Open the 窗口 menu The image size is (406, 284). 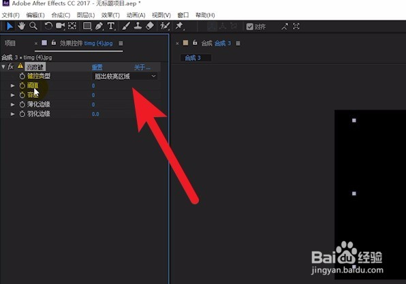coord(183,15)
